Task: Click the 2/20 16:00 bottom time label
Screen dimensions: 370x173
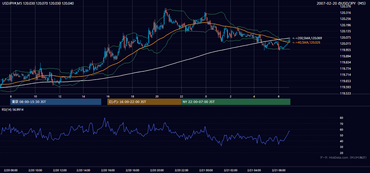Action: (x=108, y=170)
